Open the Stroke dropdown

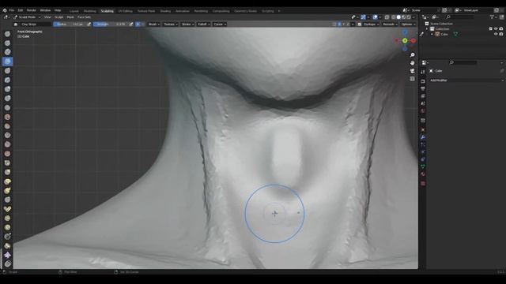click(187, 24)
